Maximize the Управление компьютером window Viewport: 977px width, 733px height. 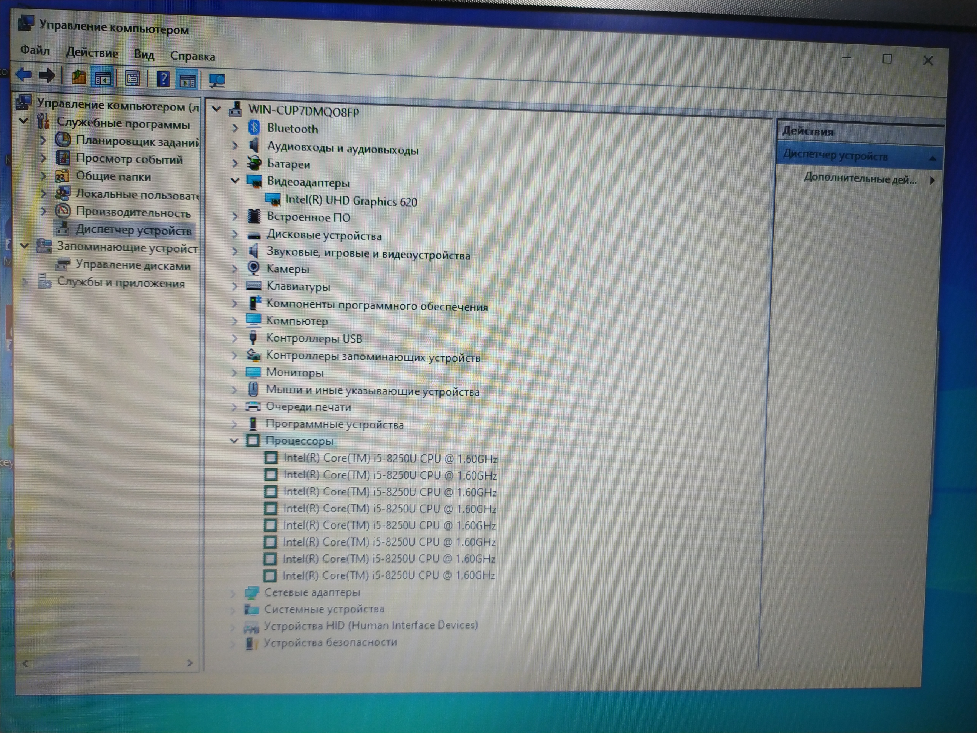coord(887,59)
